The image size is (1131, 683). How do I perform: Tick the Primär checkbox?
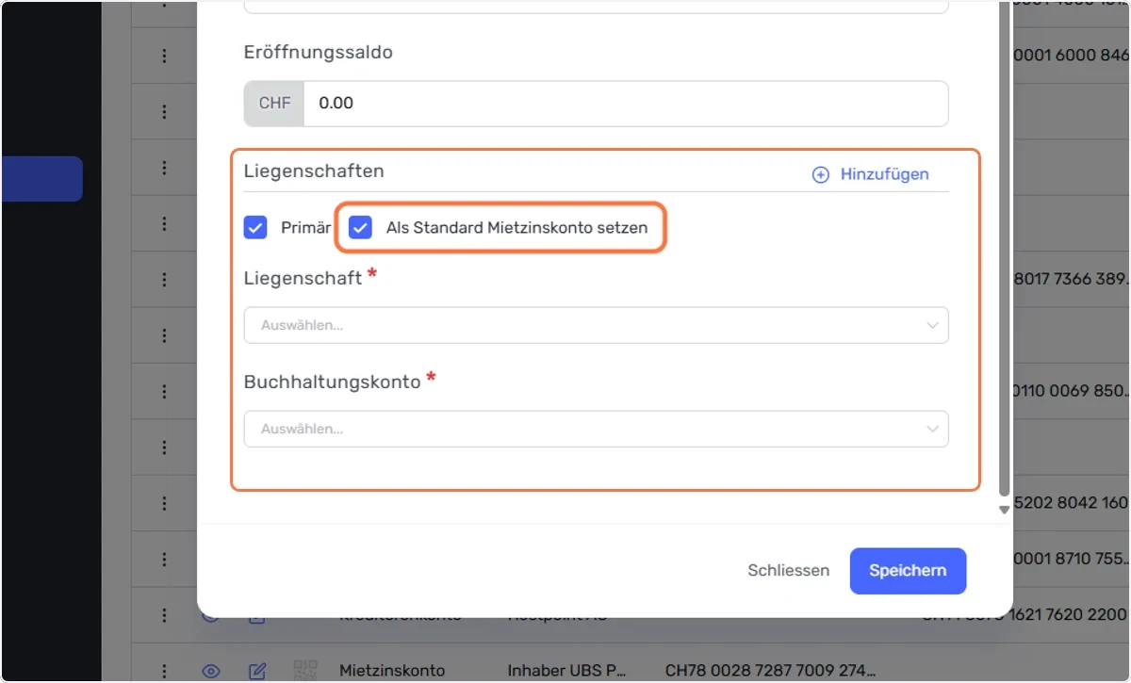255,227
